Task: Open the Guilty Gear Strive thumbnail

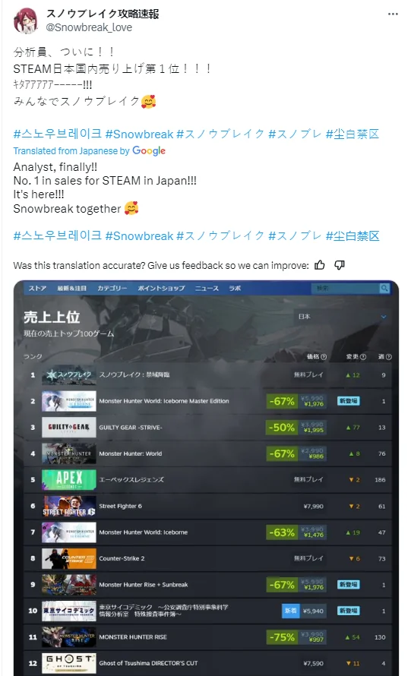Action: pos(69,427)
